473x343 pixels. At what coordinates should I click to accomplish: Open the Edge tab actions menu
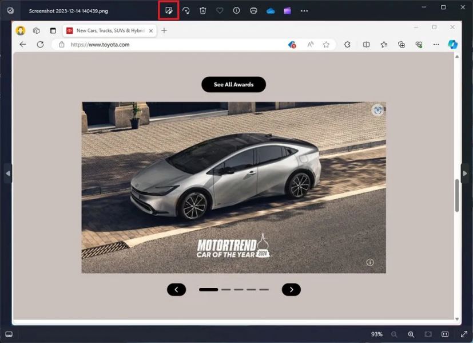53,30
